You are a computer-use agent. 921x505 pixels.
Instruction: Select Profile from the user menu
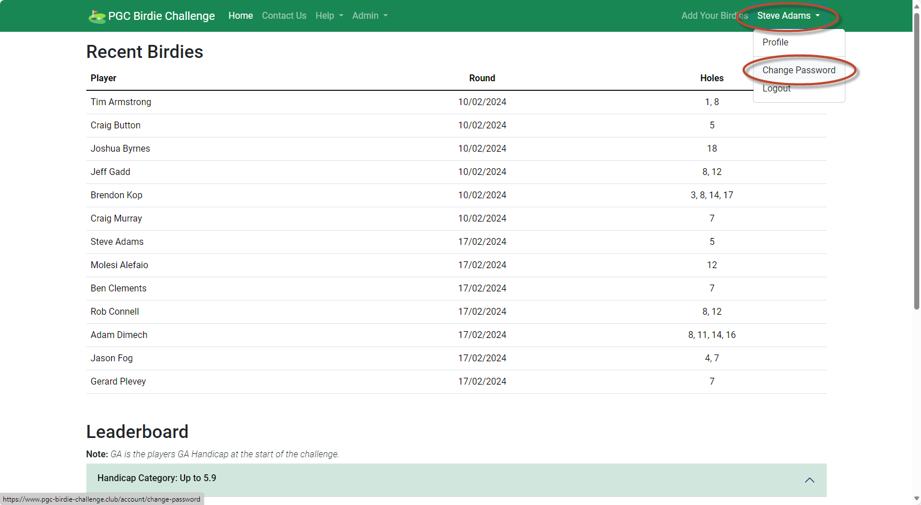775,43
